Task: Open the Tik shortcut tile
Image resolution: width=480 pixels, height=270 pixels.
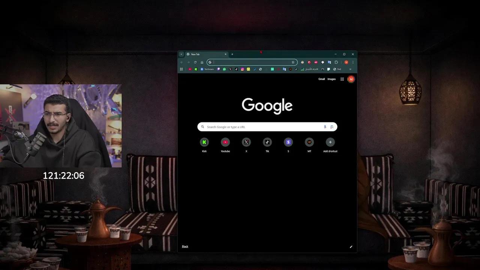Action: [267, 145]
